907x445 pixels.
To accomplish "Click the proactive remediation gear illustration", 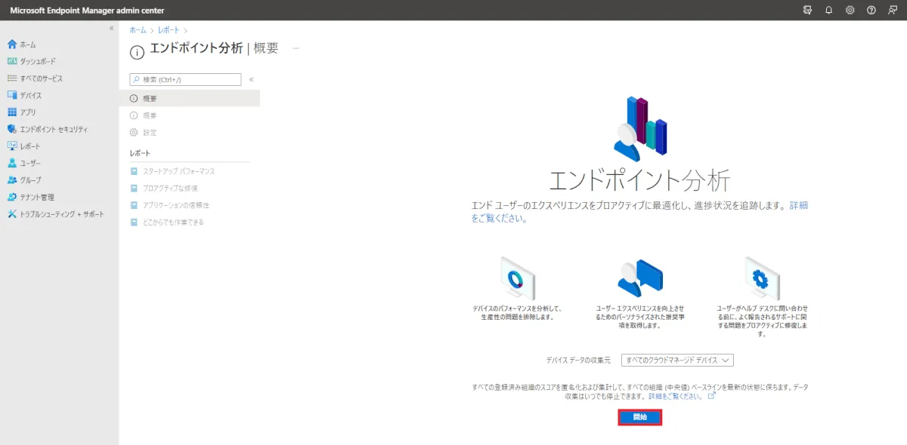I will [761, 278].
